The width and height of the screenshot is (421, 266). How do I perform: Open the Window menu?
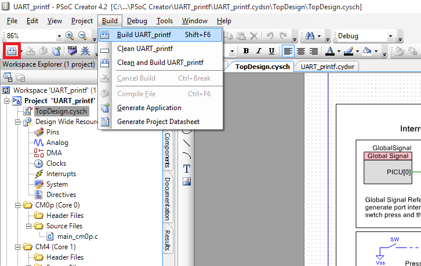click(195, 21)
